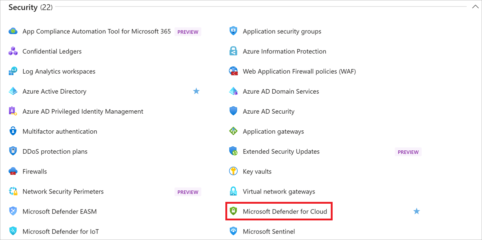482x240 pixels.
Task: Open Application security groups
Action: (282, 31)
